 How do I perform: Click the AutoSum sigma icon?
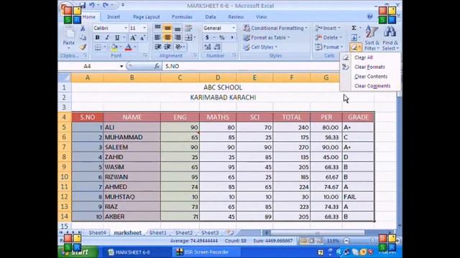(354, 28)
